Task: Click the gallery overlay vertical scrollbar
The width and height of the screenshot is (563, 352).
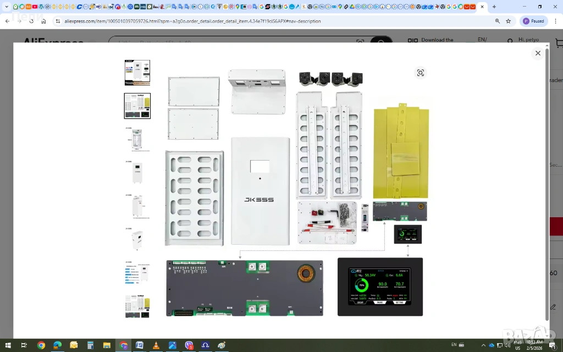Action: (547, 182)
